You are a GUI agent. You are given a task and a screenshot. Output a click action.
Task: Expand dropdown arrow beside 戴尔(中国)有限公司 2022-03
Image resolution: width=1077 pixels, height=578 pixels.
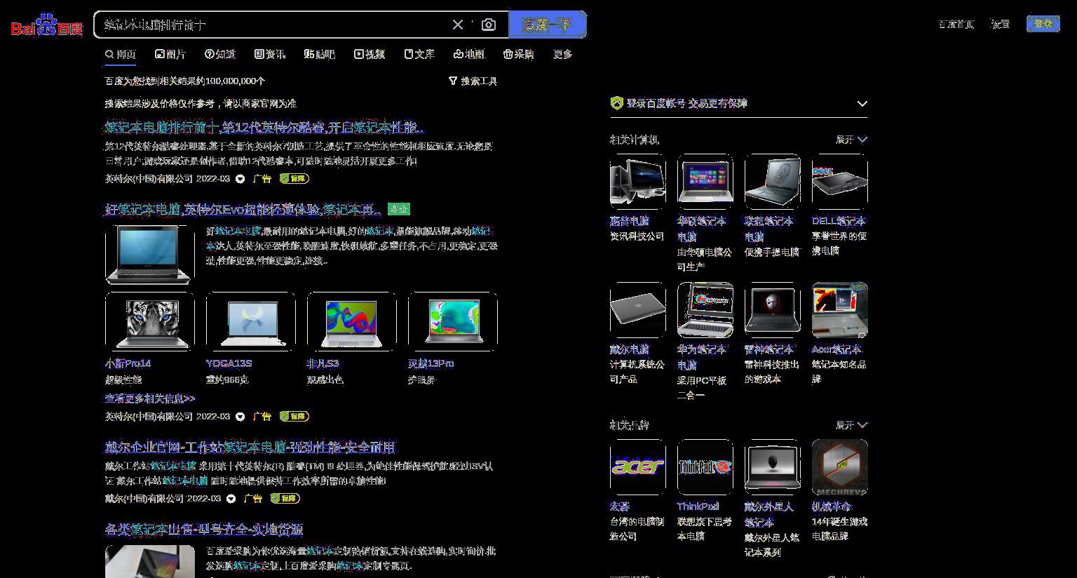[x=231, y=499]
